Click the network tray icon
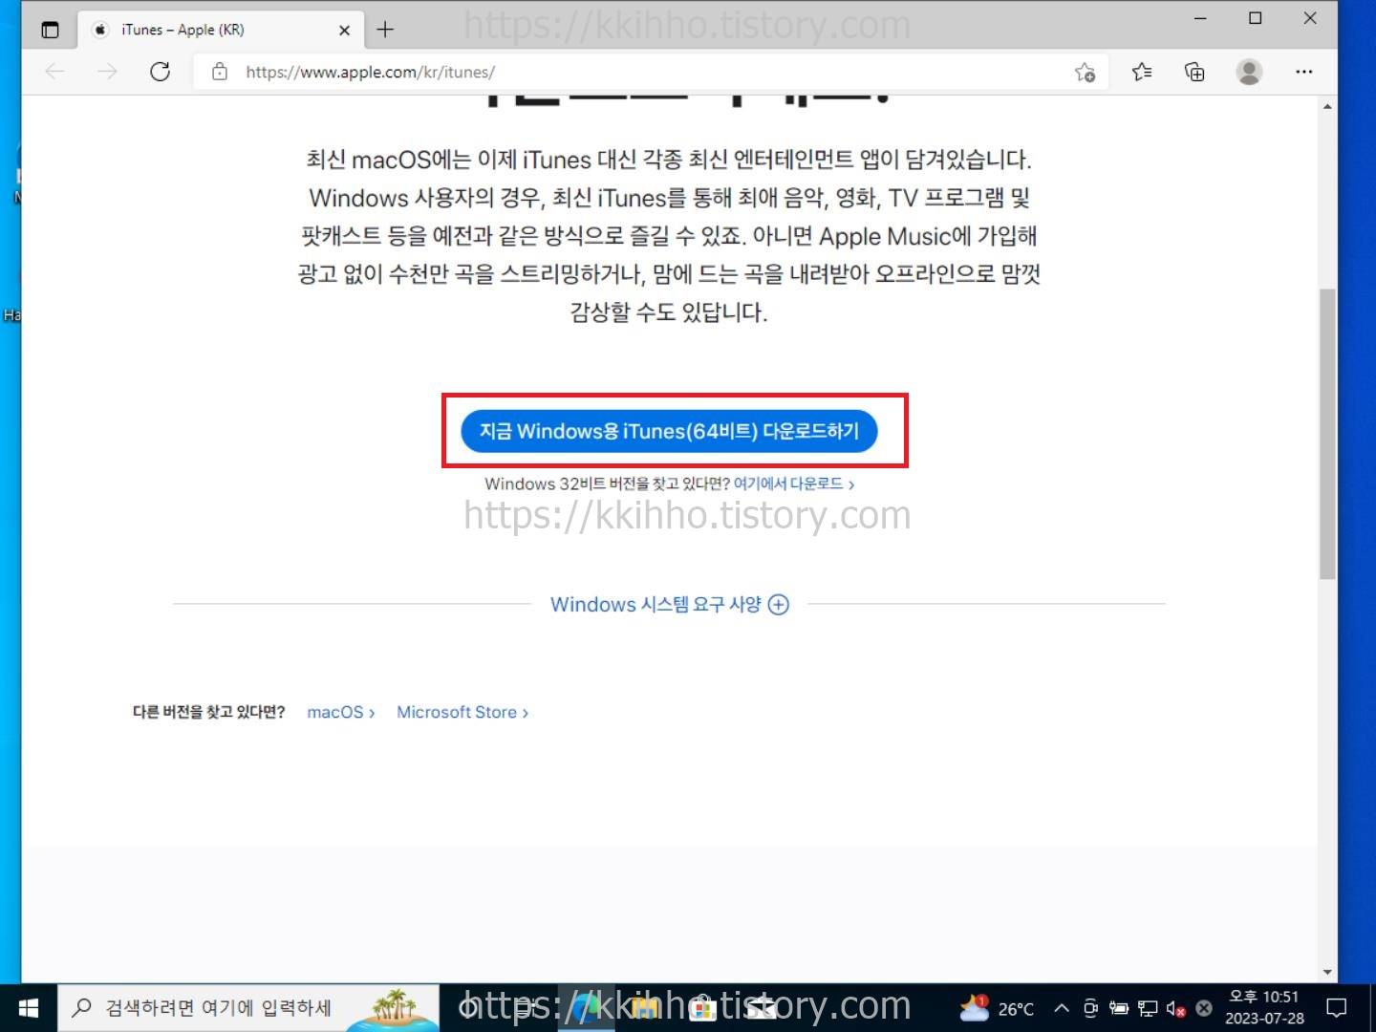The image size is (1376, 1032). click(x=1148, y=1008)
